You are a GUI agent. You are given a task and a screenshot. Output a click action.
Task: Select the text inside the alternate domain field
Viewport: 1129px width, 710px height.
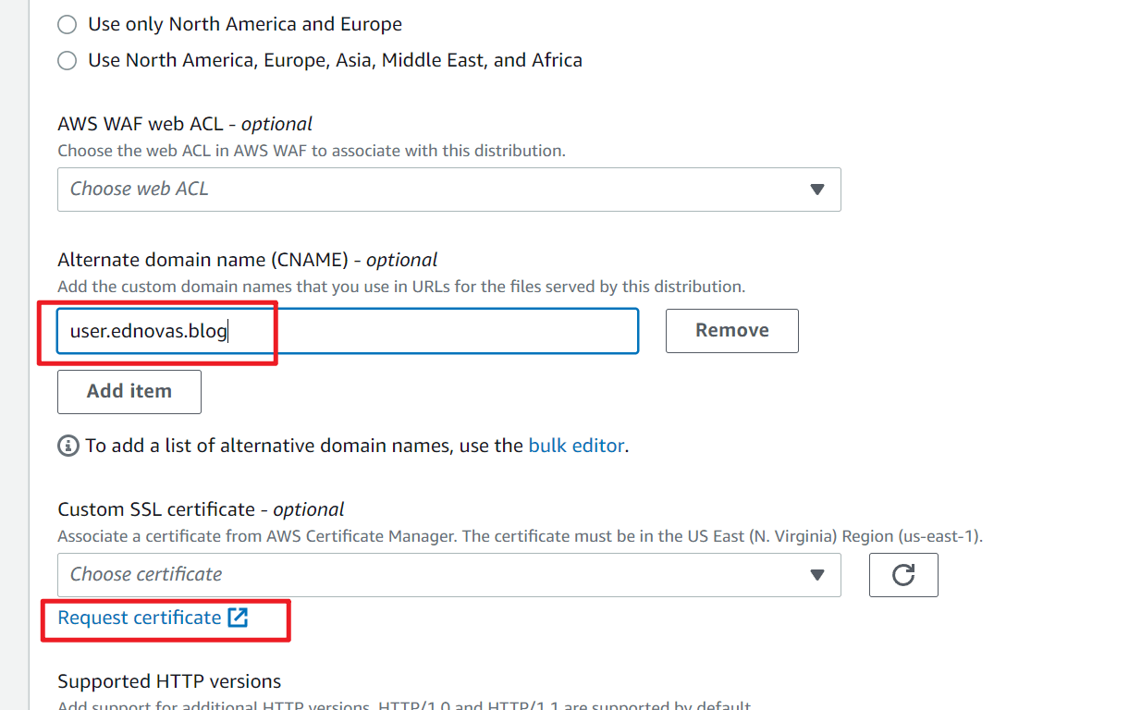point(141,330)
